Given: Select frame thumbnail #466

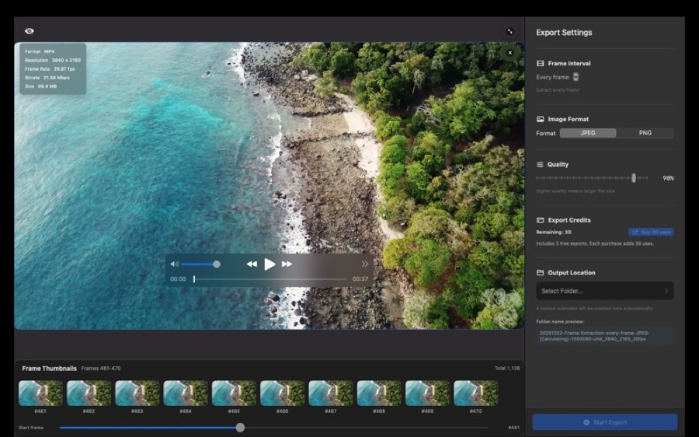Looking at the screenshot, I should 282,393.
